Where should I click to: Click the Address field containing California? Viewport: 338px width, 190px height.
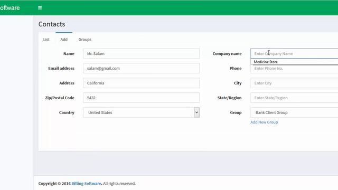pos(141,83)
